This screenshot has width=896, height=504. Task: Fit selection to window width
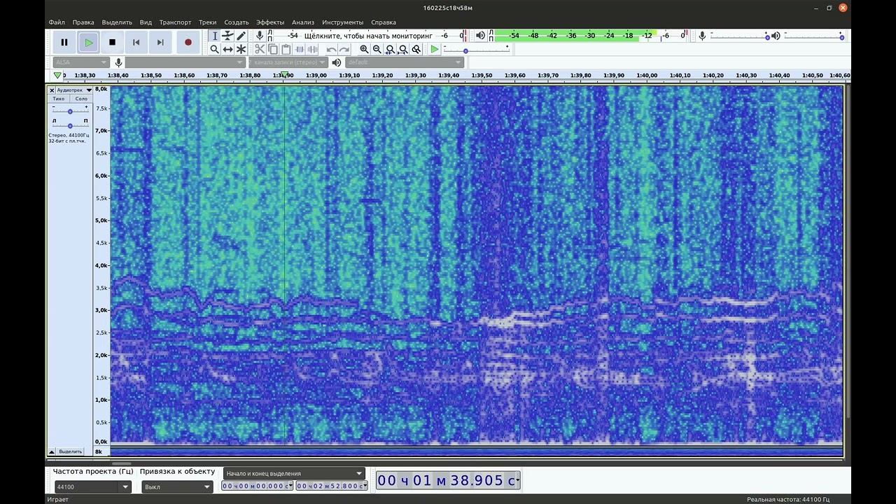[x=390, y=49]
